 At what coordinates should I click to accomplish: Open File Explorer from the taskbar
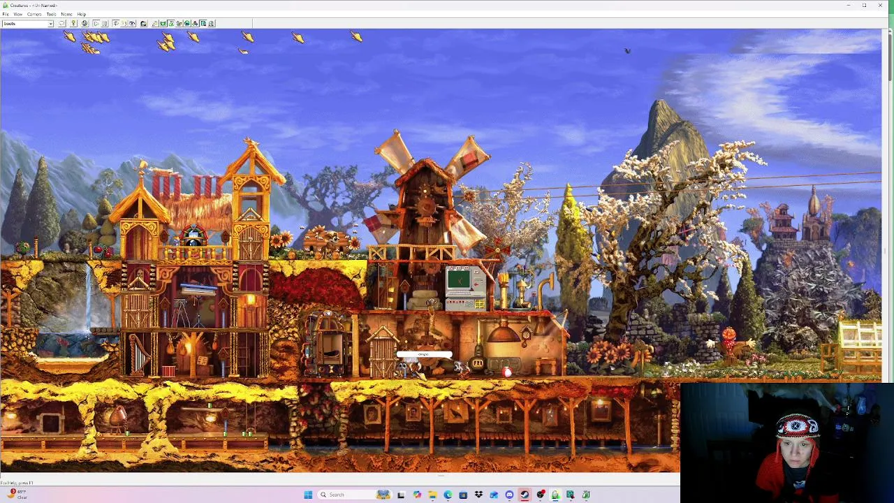point(432,495)
